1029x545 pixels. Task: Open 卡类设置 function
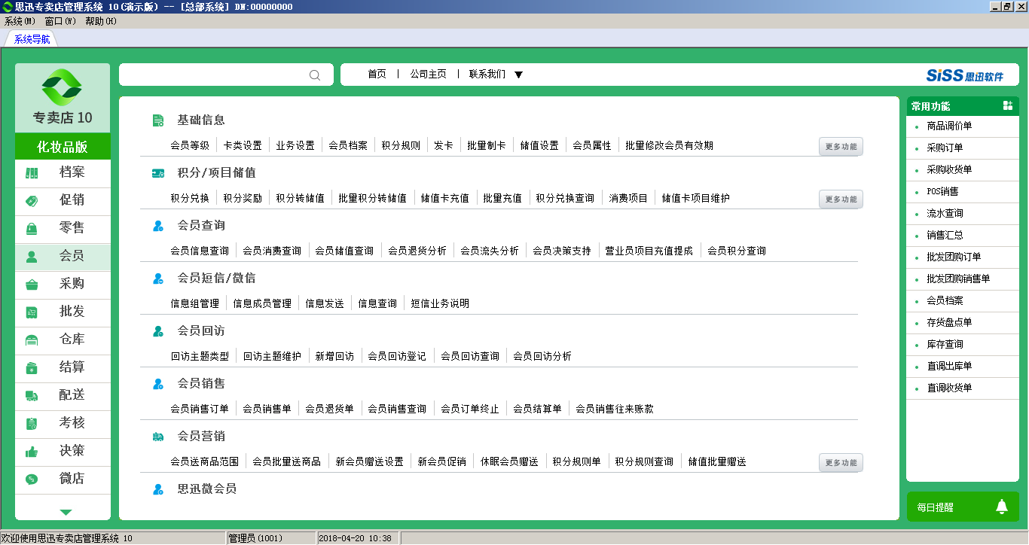tap(243, 145)
